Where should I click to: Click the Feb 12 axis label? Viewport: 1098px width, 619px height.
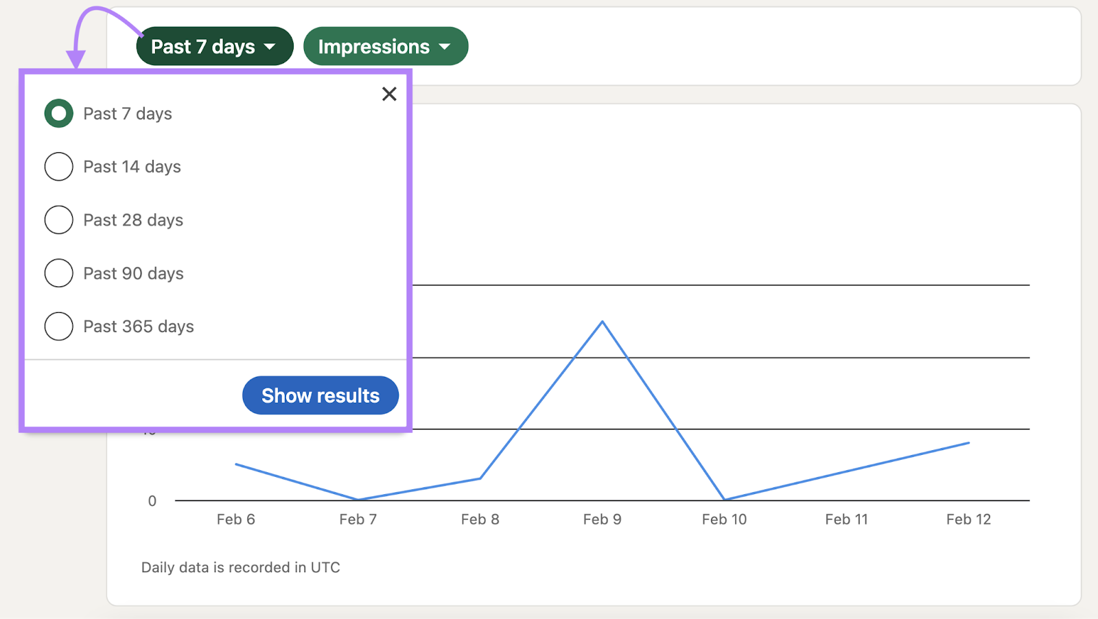[x=968, y=519]
